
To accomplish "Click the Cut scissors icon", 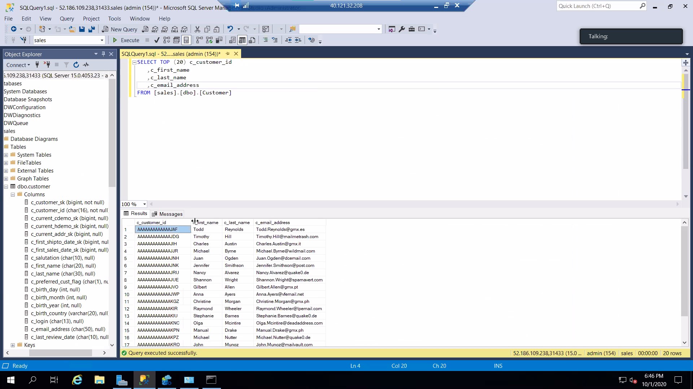I will [x=197, y=29].
